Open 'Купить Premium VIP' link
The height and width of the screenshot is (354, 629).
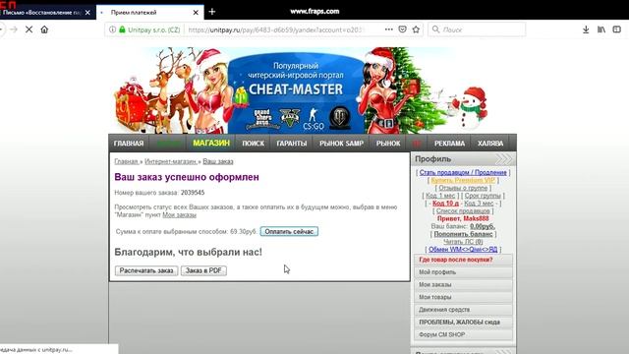pyautogui.click(x=463, y=180)
